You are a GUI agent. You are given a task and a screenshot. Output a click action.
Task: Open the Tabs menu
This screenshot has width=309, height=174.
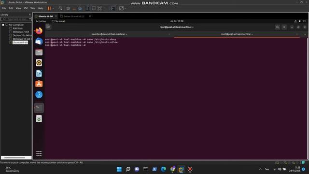pos(32,8)
